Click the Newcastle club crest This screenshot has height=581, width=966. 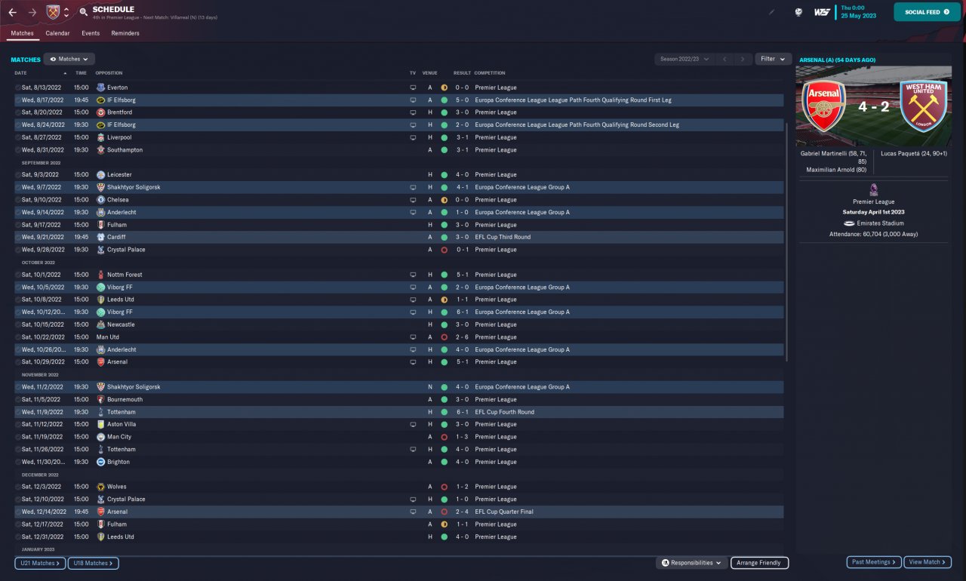pos(100,324)
